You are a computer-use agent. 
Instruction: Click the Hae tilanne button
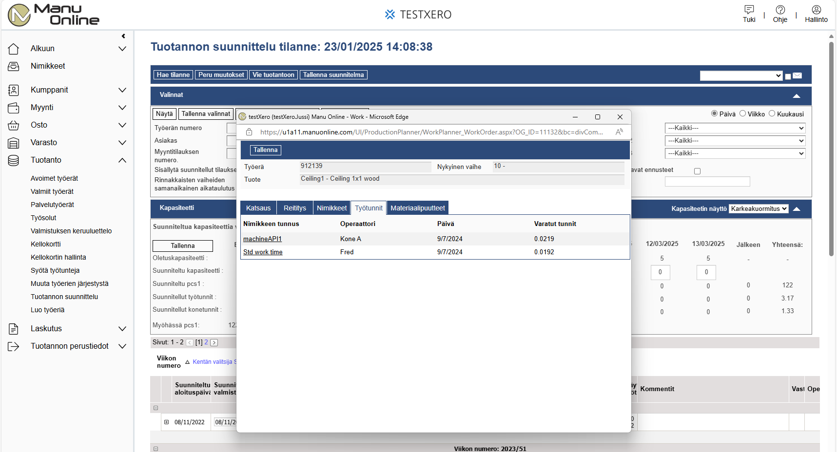tap(173, 75)
